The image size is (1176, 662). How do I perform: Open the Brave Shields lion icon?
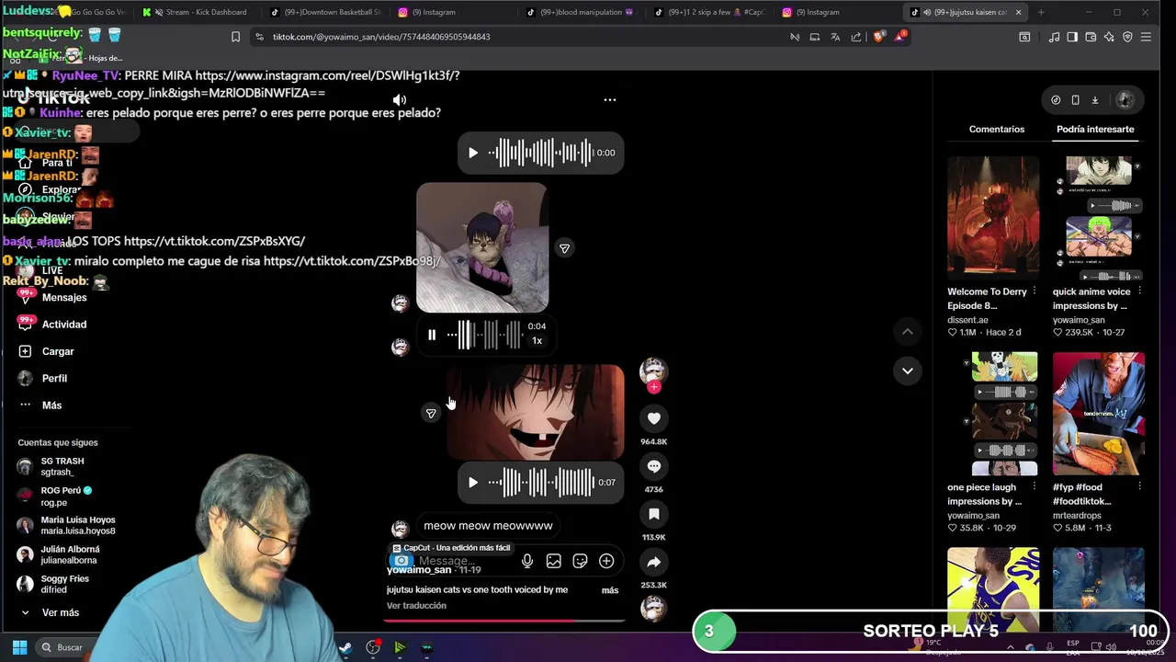tap(879, 37)
